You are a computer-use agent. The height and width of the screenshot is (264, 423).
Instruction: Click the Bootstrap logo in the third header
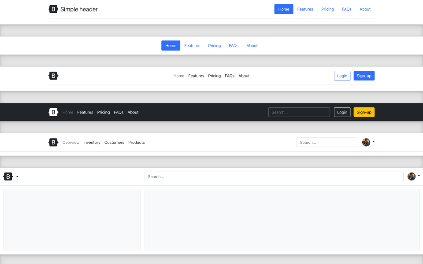coord(53,76)
